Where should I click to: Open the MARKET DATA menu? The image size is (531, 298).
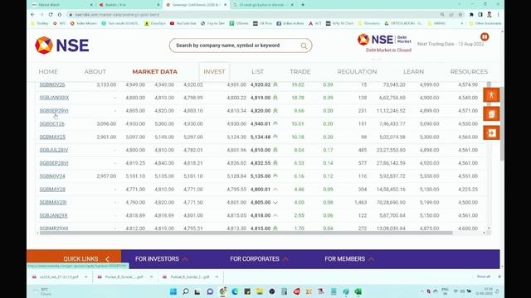[155, 72]
